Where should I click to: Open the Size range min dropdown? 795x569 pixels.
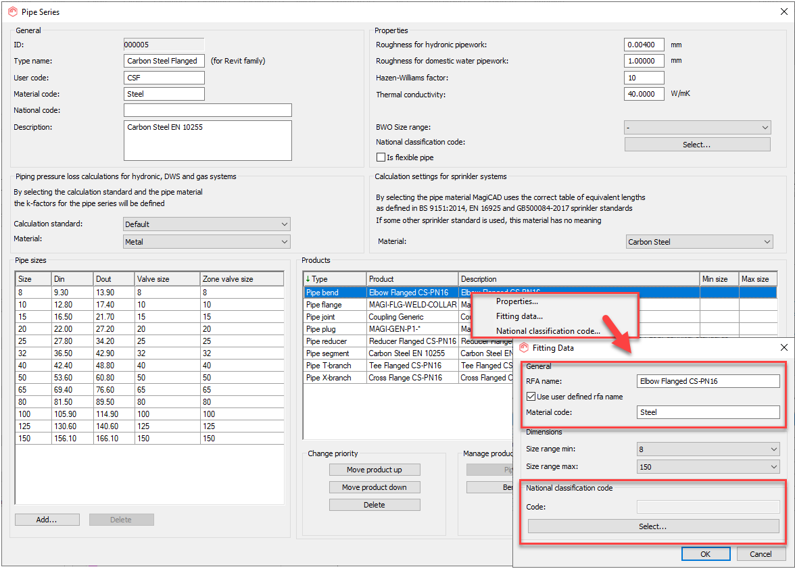point(708,449)
